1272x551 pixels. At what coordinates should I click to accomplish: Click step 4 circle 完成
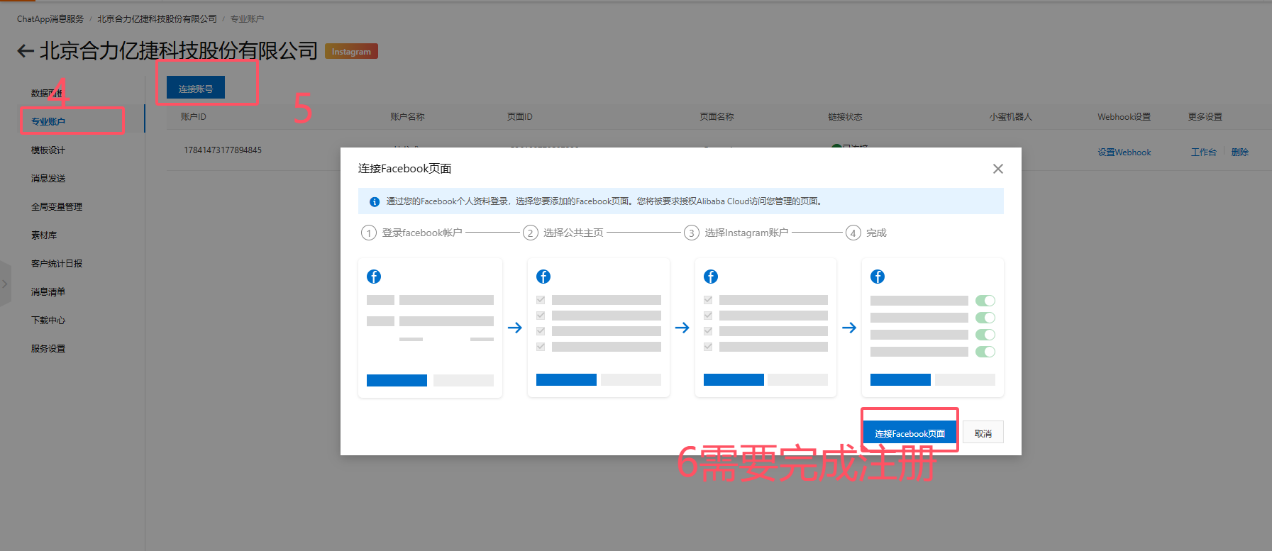click(853, 233)
